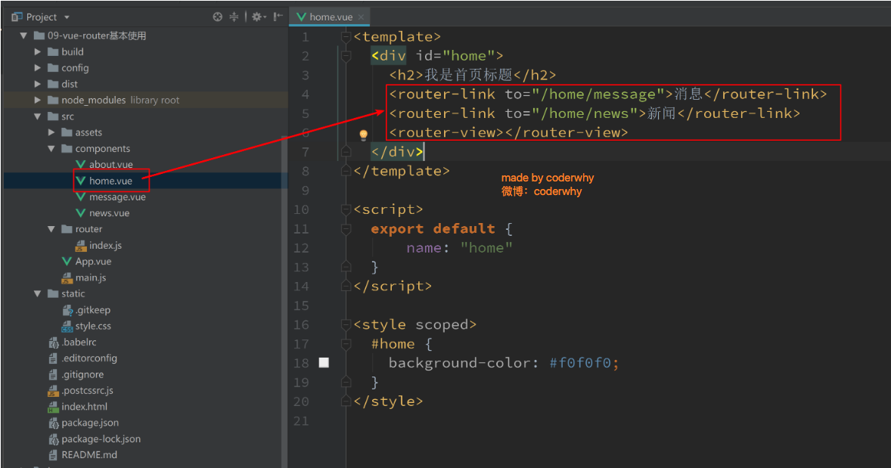
Task: Expand the config folder
Action: click(x=38, y=67)
